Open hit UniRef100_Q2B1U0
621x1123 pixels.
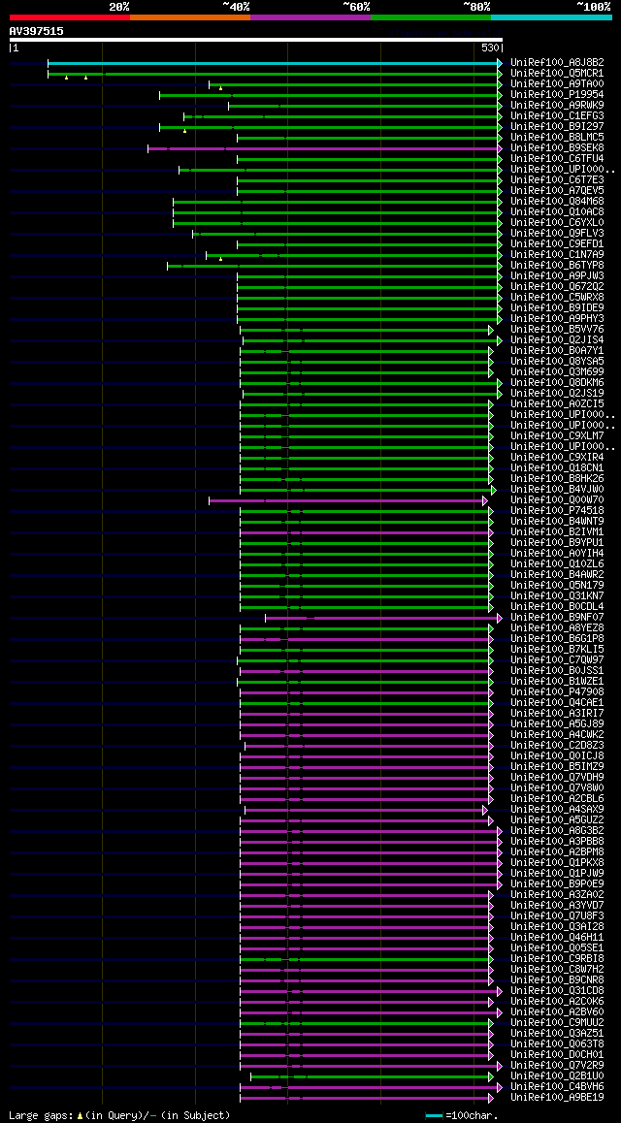[557, 1076]
